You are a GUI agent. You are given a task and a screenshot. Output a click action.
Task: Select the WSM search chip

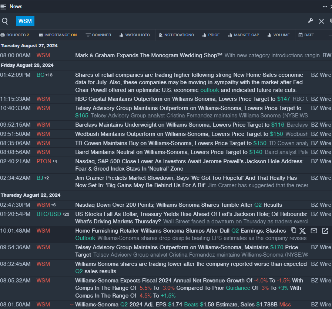click(25, 21)
